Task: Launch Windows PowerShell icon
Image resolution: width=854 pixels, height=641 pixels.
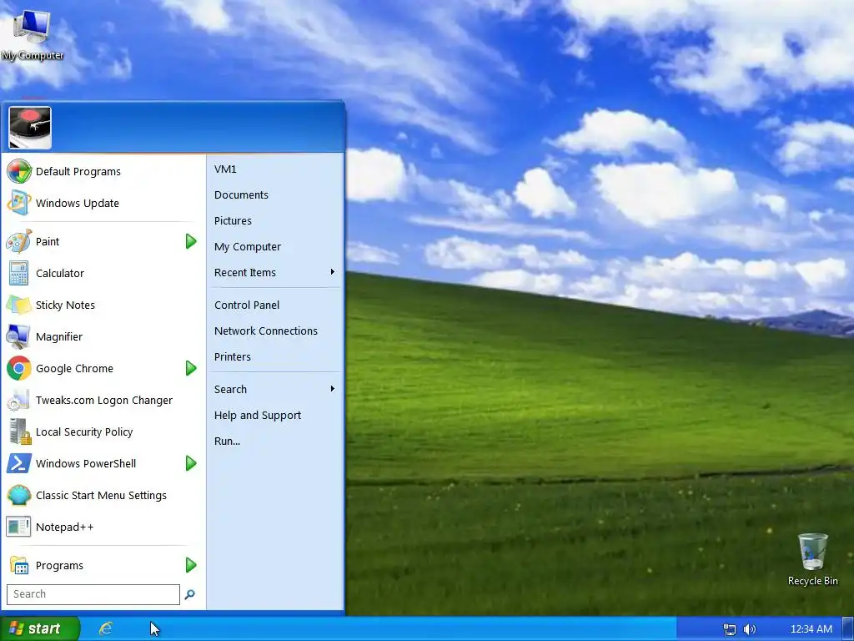Action: click(19, 463)
